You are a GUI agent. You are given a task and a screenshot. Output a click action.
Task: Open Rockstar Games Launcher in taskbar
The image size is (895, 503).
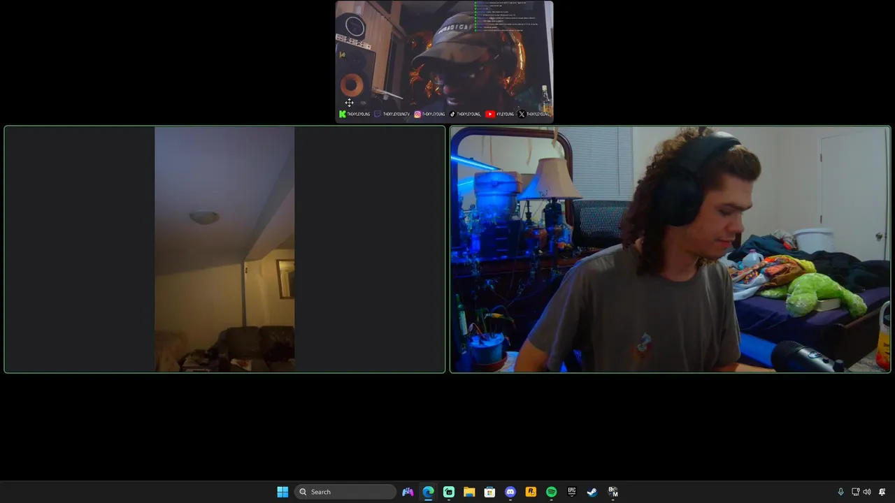531,492
